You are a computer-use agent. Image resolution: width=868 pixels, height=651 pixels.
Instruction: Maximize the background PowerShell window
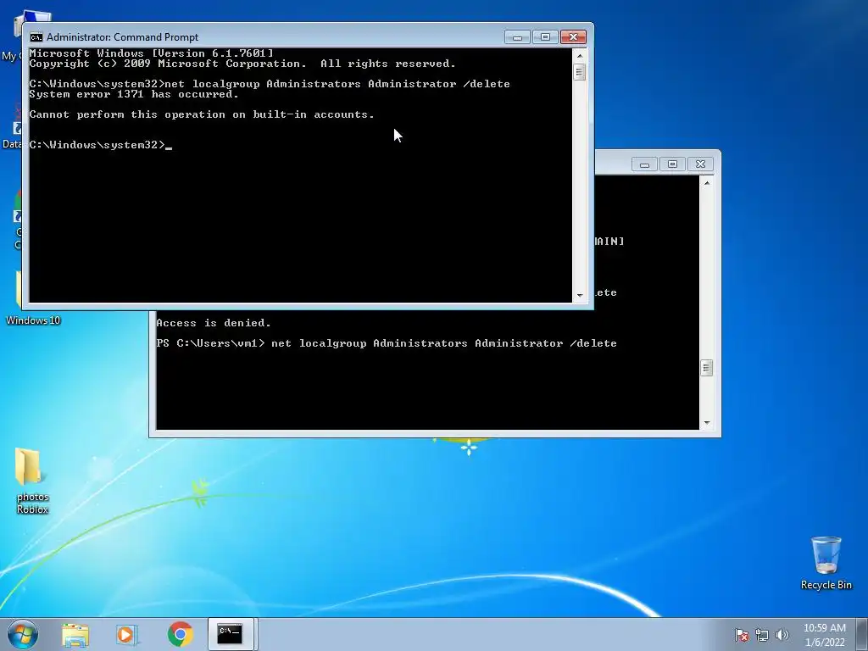pyautogui.click(x=672, y=164)
